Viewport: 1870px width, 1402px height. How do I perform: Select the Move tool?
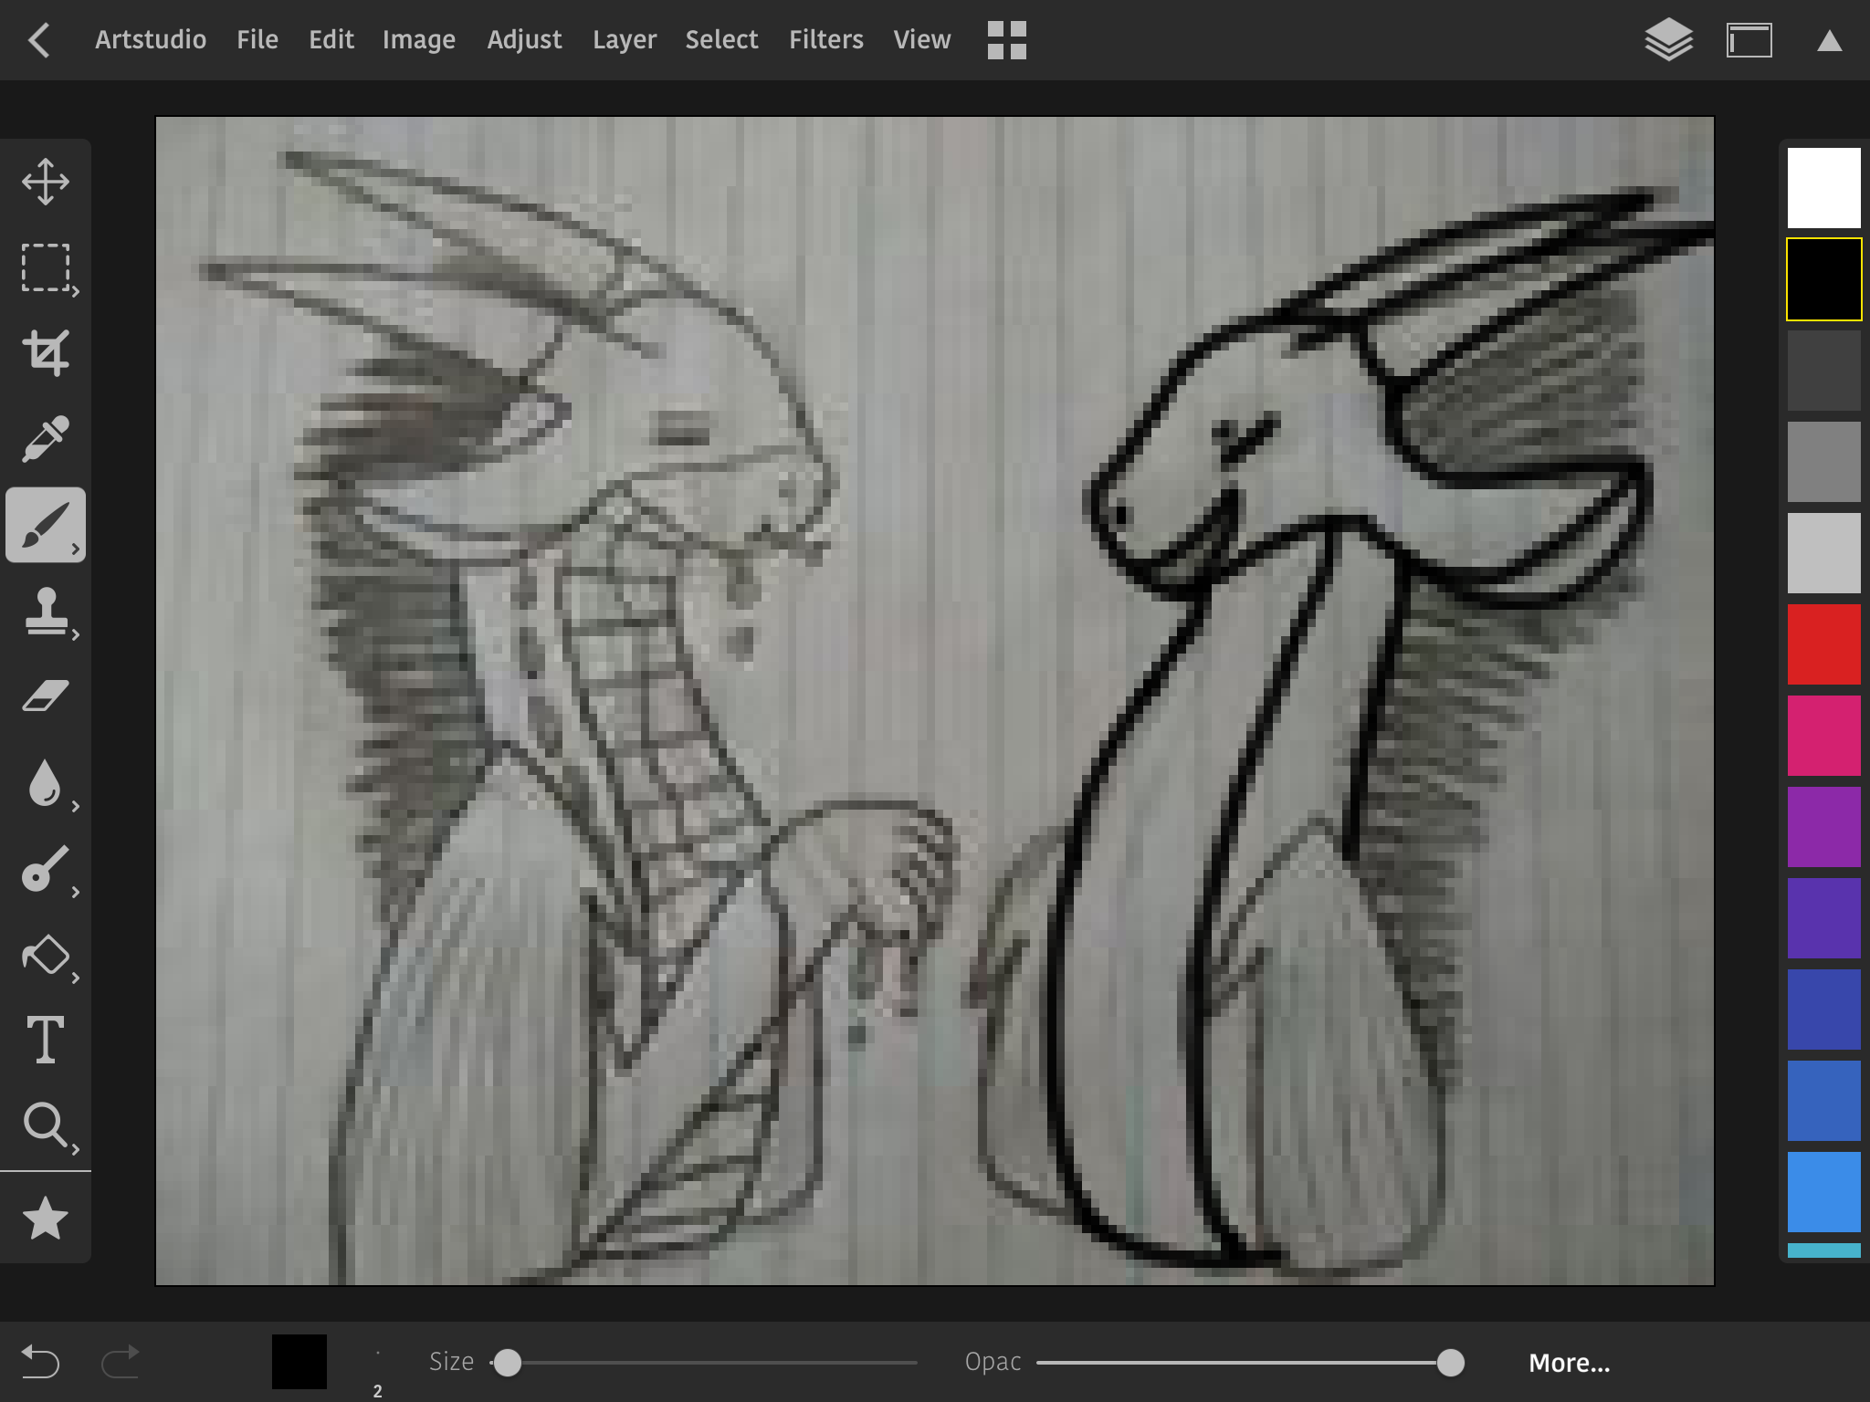(45, 182)
